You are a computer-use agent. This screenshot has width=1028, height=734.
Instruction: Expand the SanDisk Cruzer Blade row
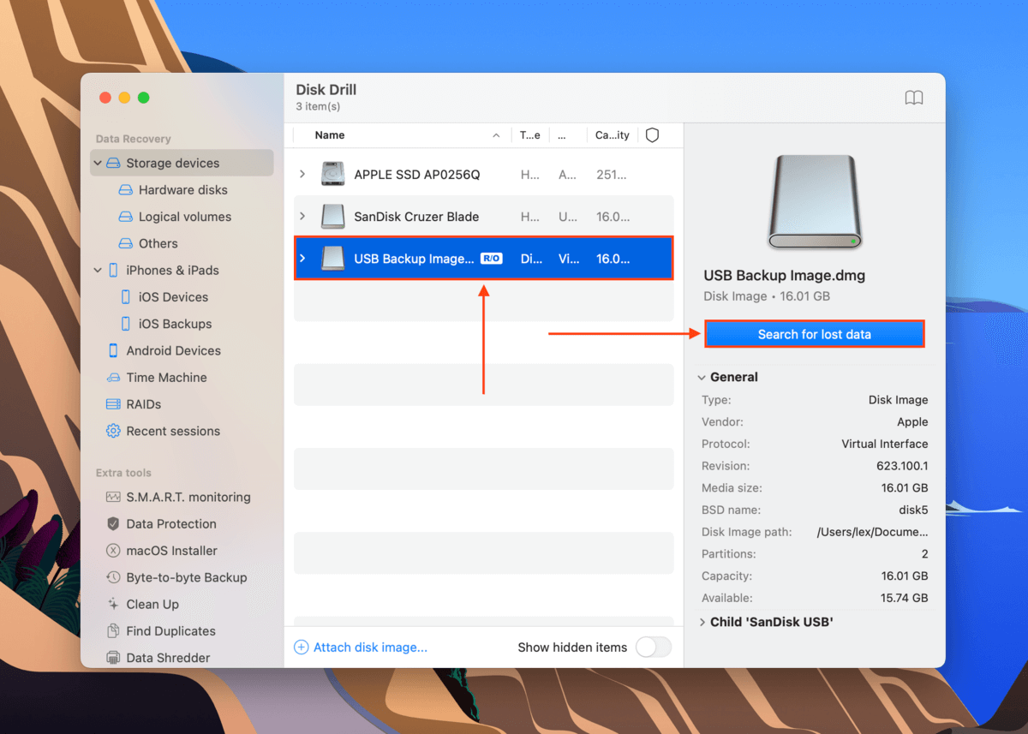(302, 217)
